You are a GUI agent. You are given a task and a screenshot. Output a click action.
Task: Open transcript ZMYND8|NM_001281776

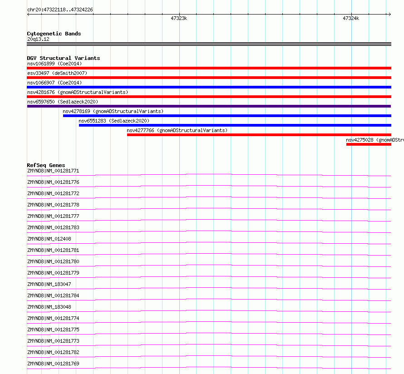tap(53, 182)
